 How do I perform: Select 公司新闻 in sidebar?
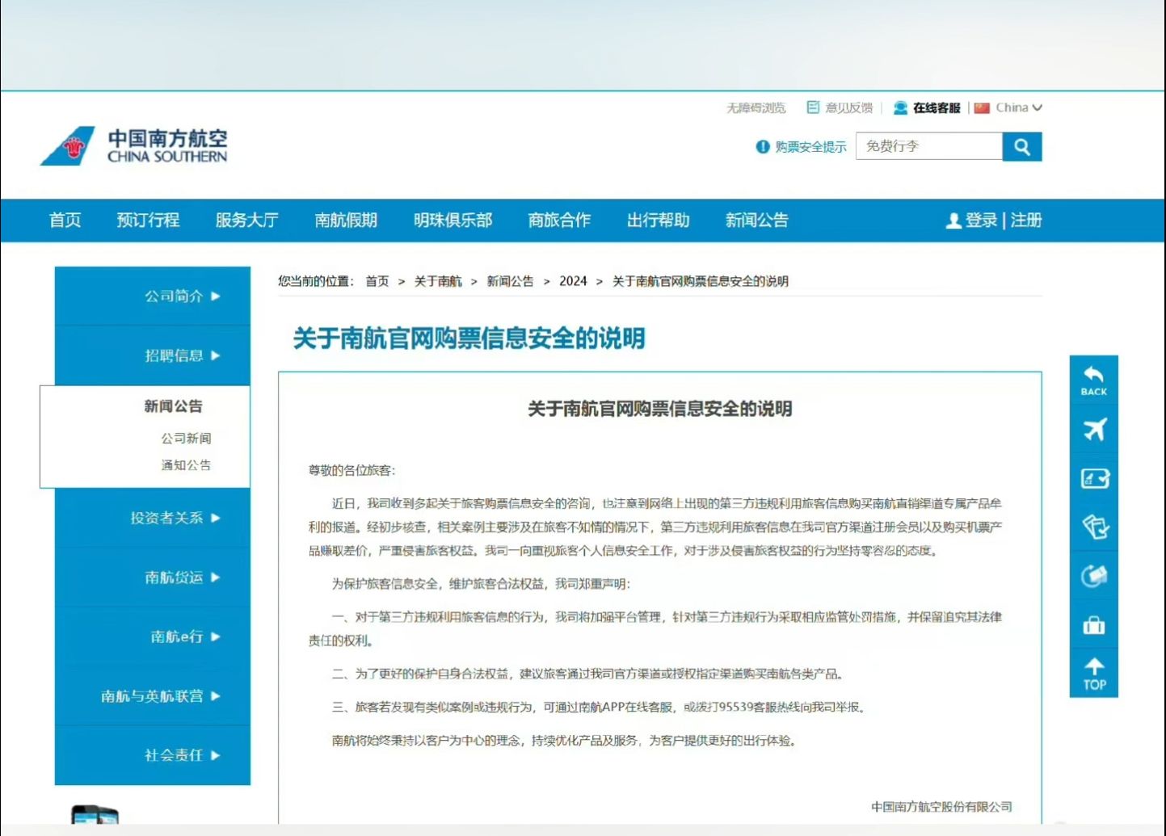(x=186, y=438)
